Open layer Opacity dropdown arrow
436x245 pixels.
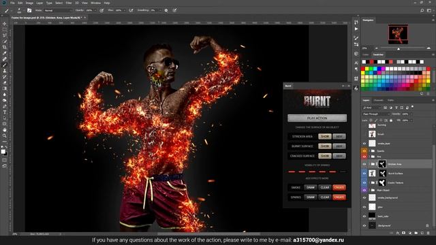click(x=411, y=114)
